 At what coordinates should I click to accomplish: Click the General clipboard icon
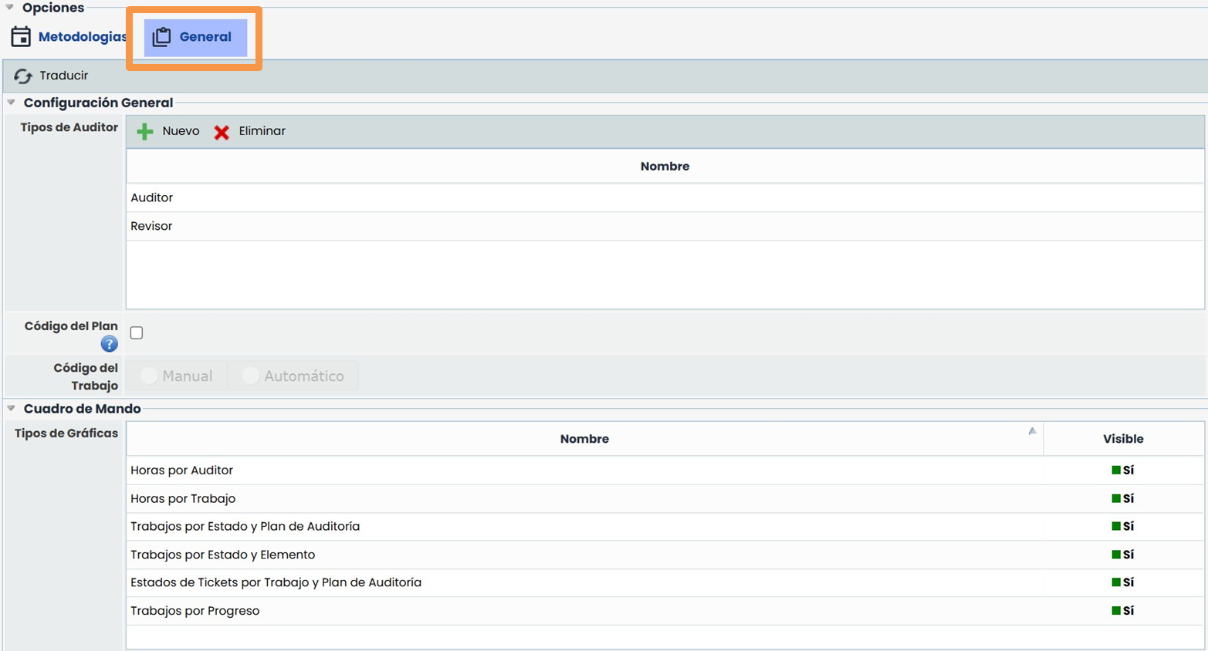click(x=161, y=37)
